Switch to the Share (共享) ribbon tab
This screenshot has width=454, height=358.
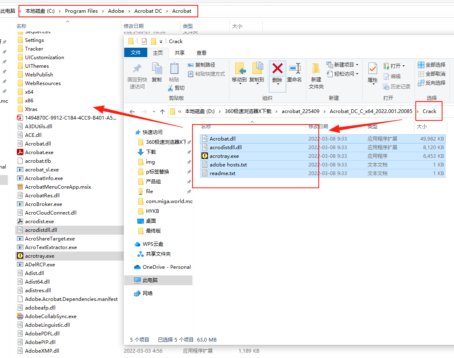(x=180, y=53)
